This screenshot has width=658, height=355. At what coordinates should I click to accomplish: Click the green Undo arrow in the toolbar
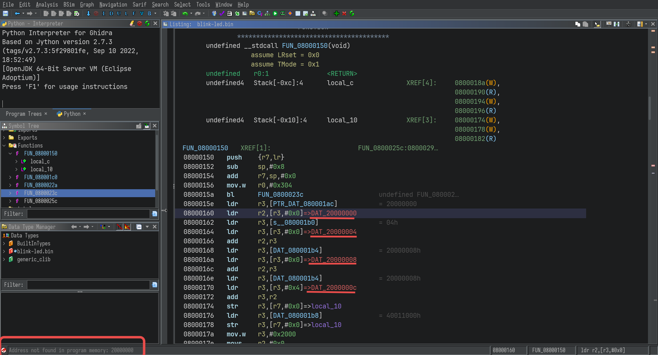[185, 13]
